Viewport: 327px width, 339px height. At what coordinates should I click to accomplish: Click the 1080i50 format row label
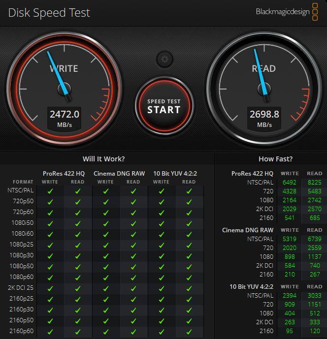[x=23, y=222]
